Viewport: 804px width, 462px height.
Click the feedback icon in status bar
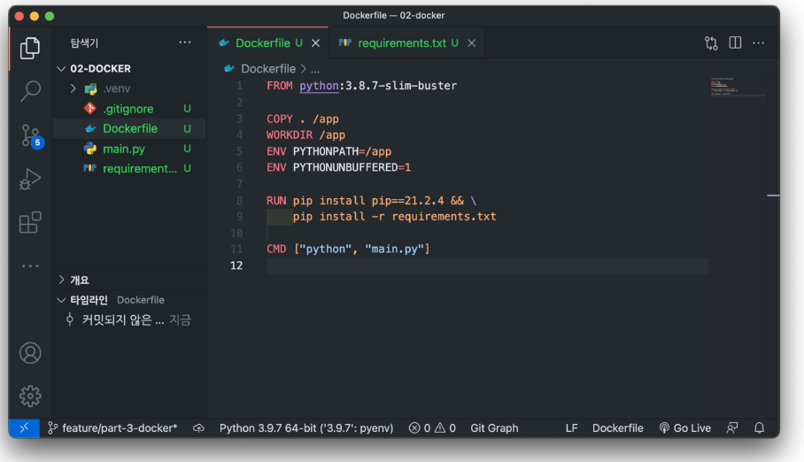point(732,428)
